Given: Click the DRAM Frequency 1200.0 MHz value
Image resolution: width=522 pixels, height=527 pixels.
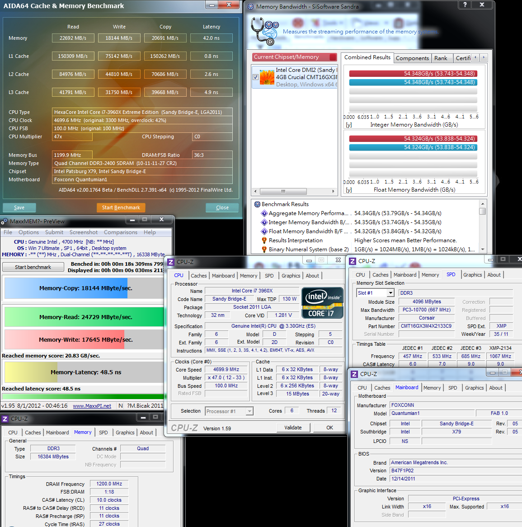Looking at the screenshot, I should [x=109, y=484].
